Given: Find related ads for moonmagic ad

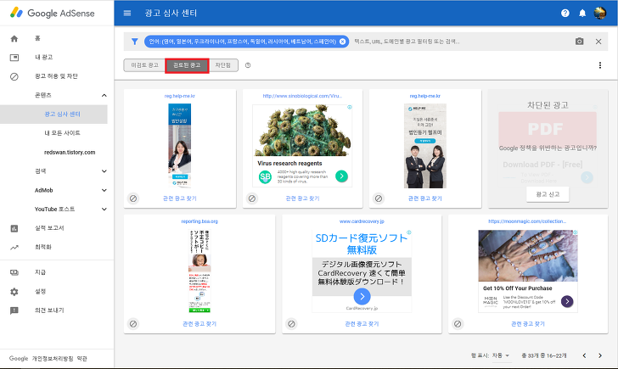Looking at the screenshot, I should pyautogui.click(x=528, y=324).
